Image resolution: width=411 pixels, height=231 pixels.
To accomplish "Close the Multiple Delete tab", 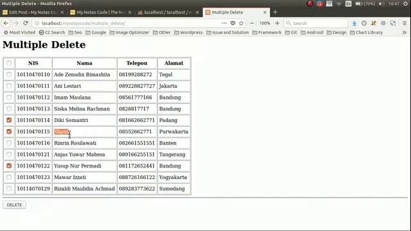I will coord(265,12).
